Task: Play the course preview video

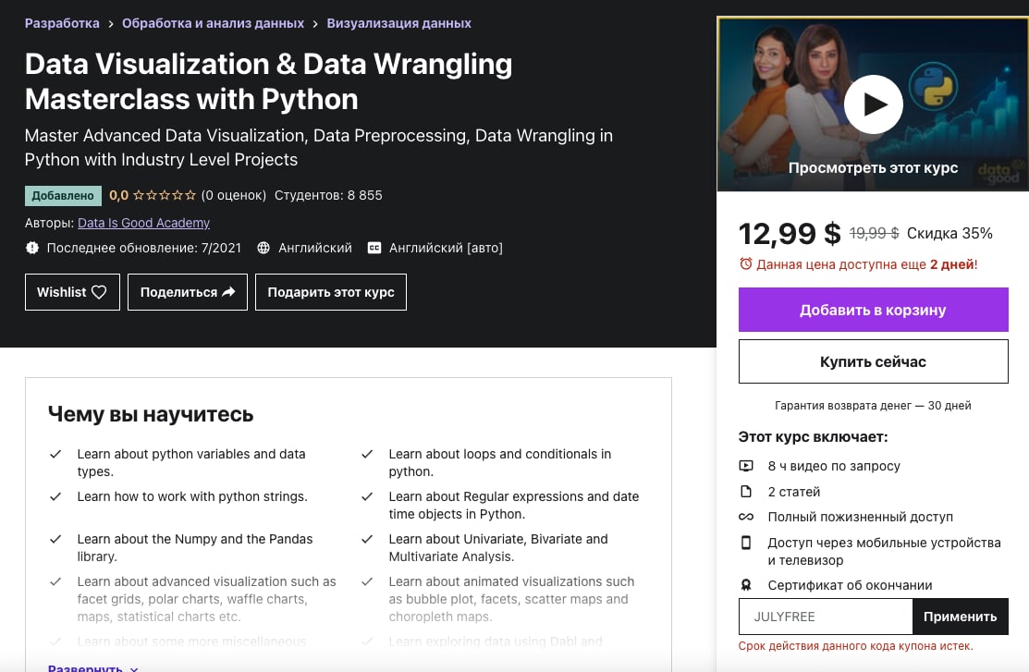Action: coord(873,104)
